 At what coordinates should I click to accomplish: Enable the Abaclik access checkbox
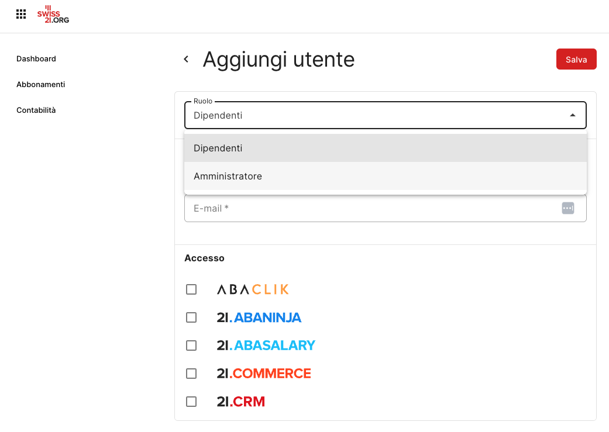click(191, 289)
